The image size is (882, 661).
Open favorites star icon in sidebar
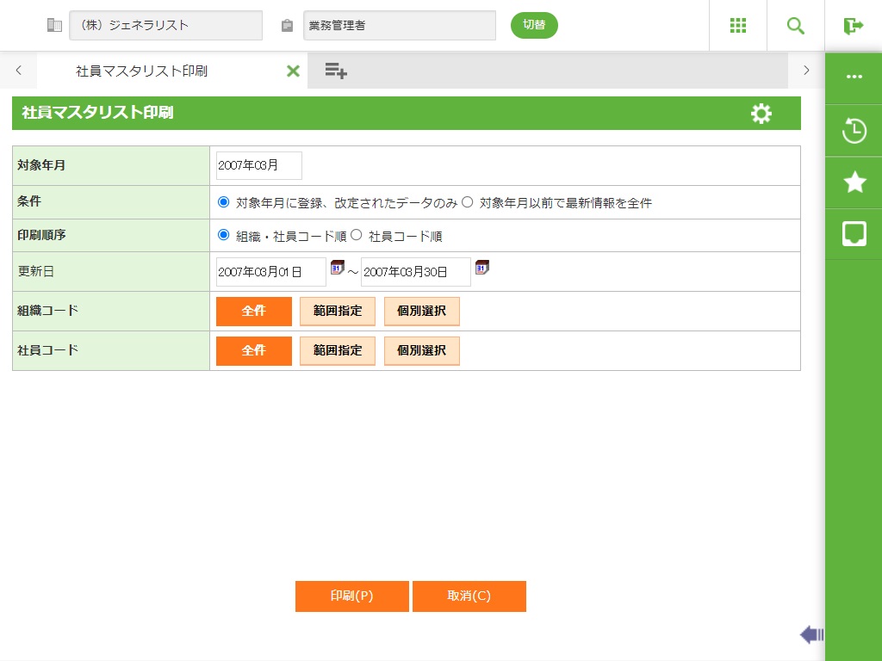click(x=854, y=182)
